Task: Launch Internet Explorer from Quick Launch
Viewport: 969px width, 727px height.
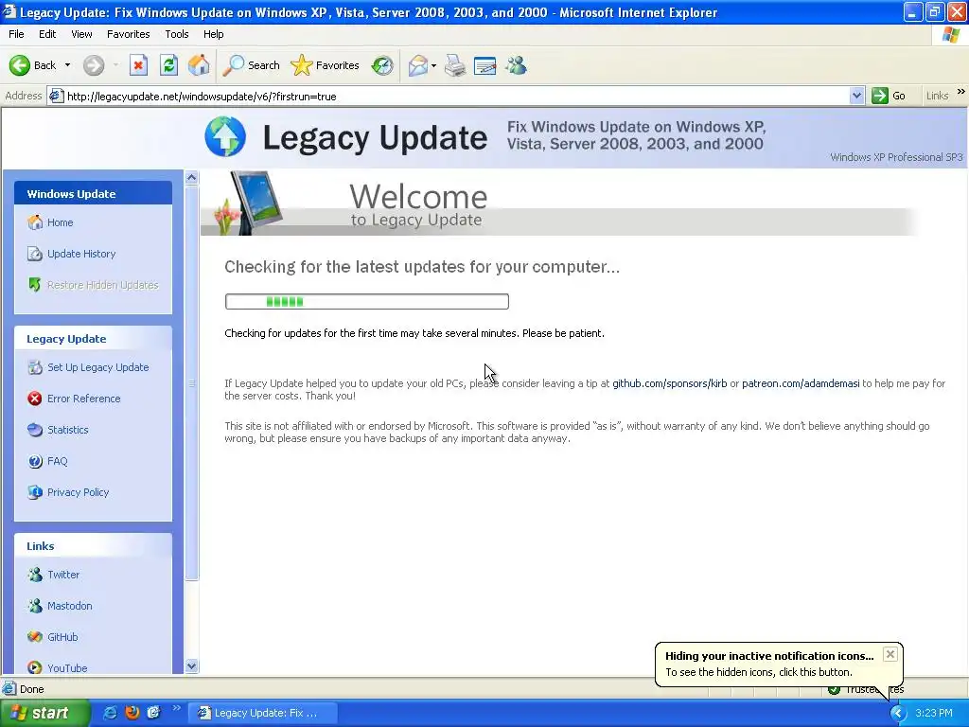Action: click(x=110, y=713)
